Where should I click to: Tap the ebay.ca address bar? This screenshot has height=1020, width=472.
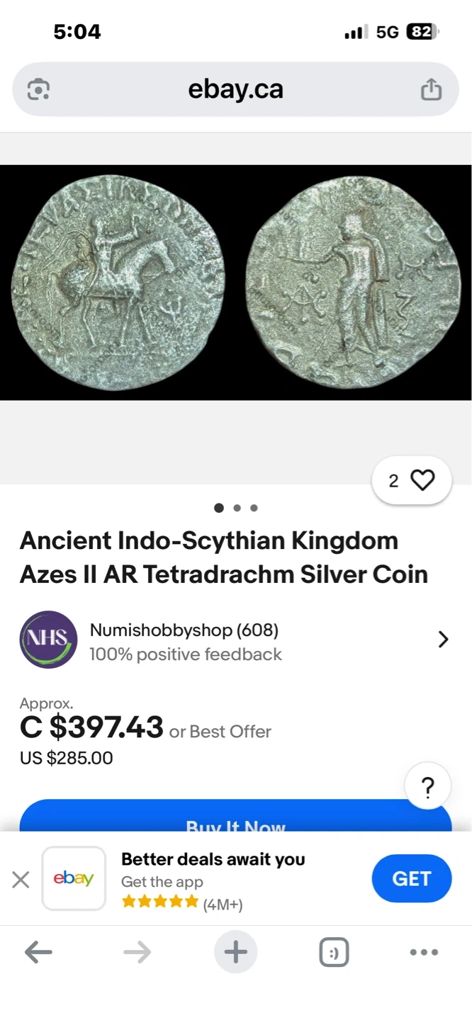point(235,89)
